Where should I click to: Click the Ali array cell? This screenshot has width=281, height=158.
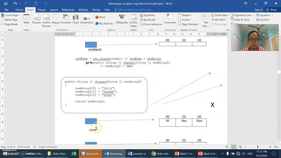pyautogui.click(x=167, y=122)
